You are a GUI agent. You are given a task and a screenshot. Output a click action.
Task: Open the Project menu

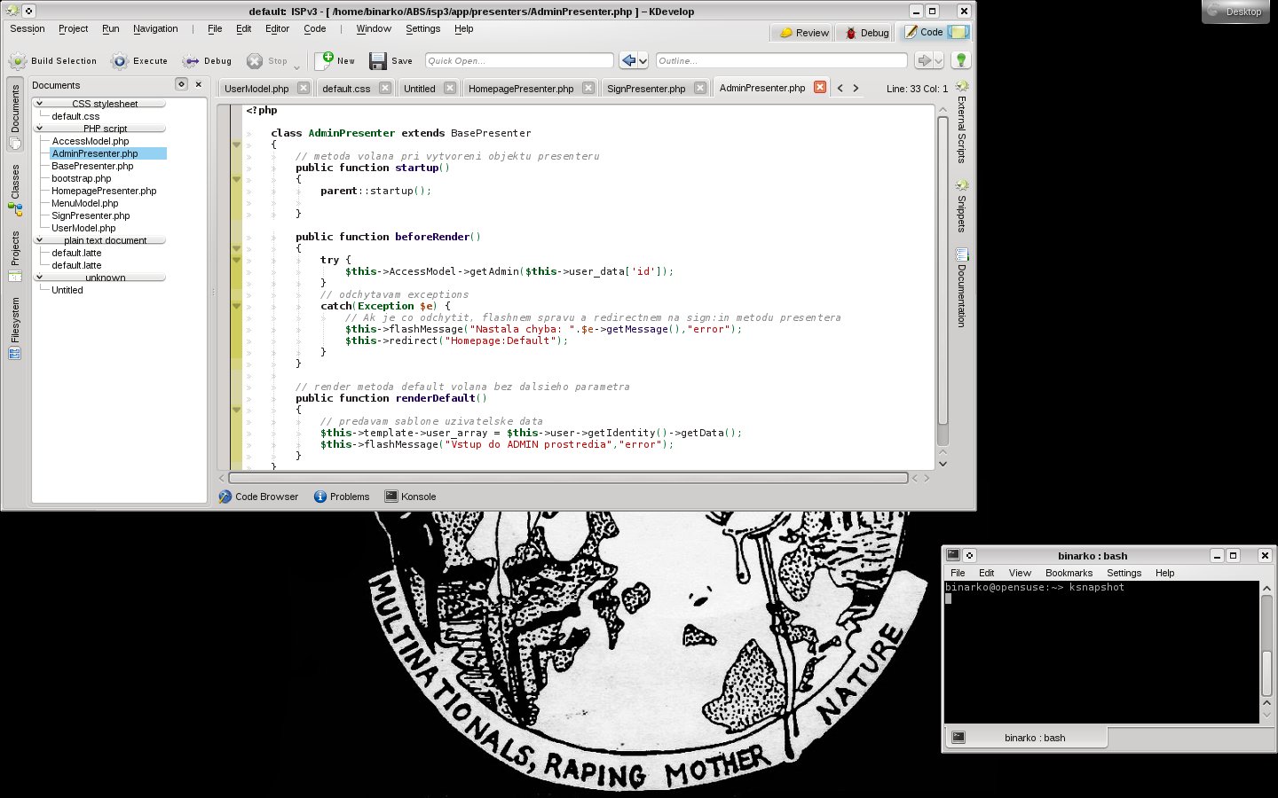[x=73, y=28]
